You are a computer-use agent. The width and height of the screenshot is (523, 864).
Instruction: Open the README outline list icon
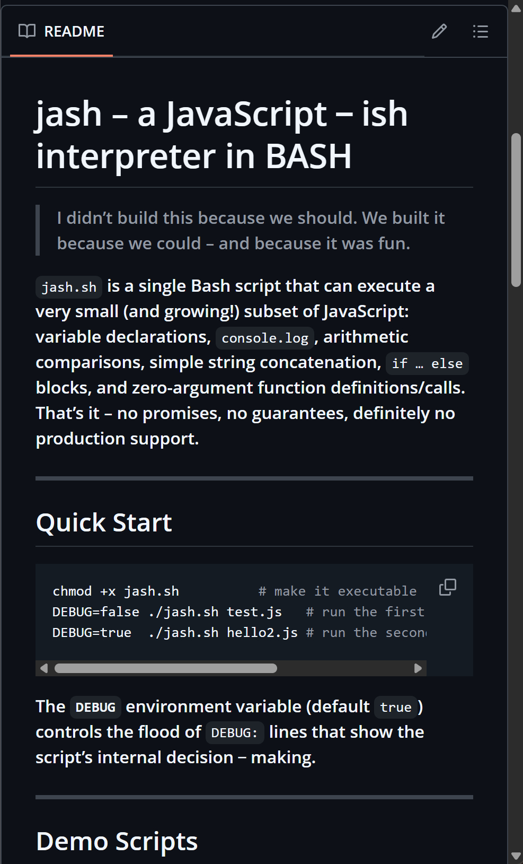[x=480, y=31]
